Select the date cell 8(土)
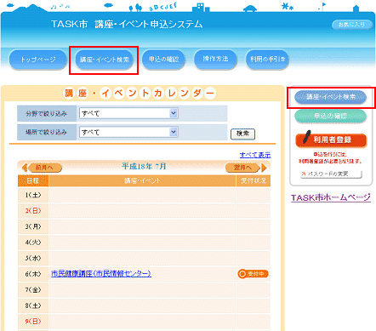The height and width of the screenshot is (331, 376). (x=33, y=305)
